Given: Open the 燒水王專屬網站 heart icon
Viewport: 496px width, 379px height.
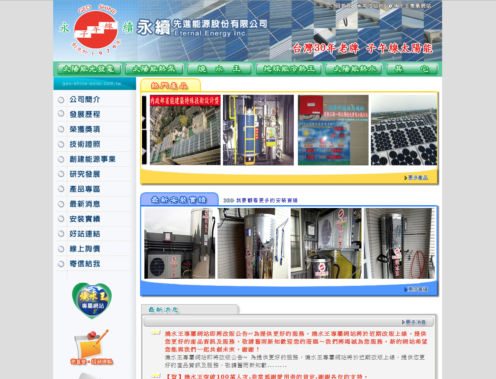Looking at the screenshot, I should tap(92, 301).
